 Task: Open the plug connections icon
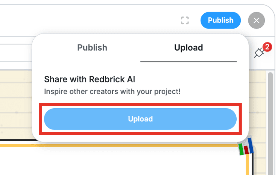[259, 53]
